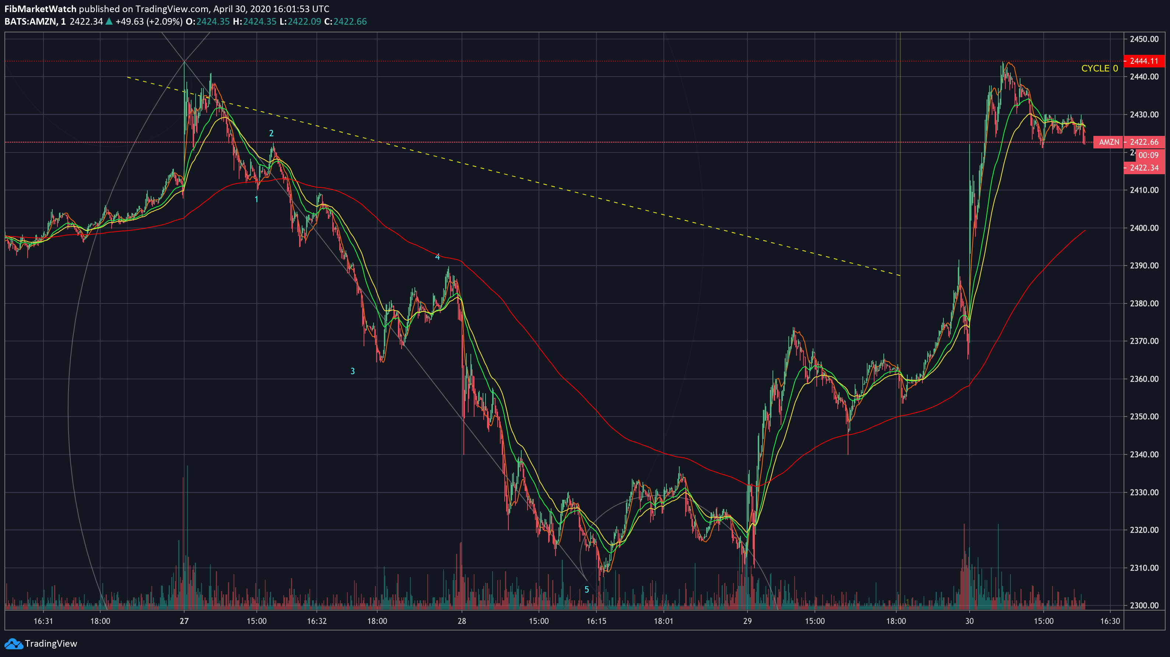Click wave label 5 on the chart
Screen dimensions: 1170x657
coord(586,589)
